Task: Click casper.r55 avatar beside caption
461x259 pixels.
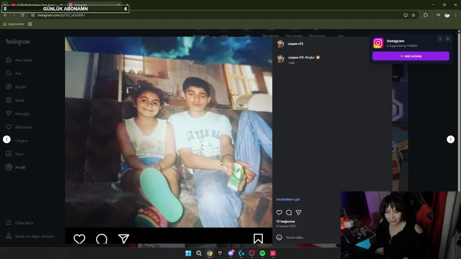Action: [x=280, y=59]
